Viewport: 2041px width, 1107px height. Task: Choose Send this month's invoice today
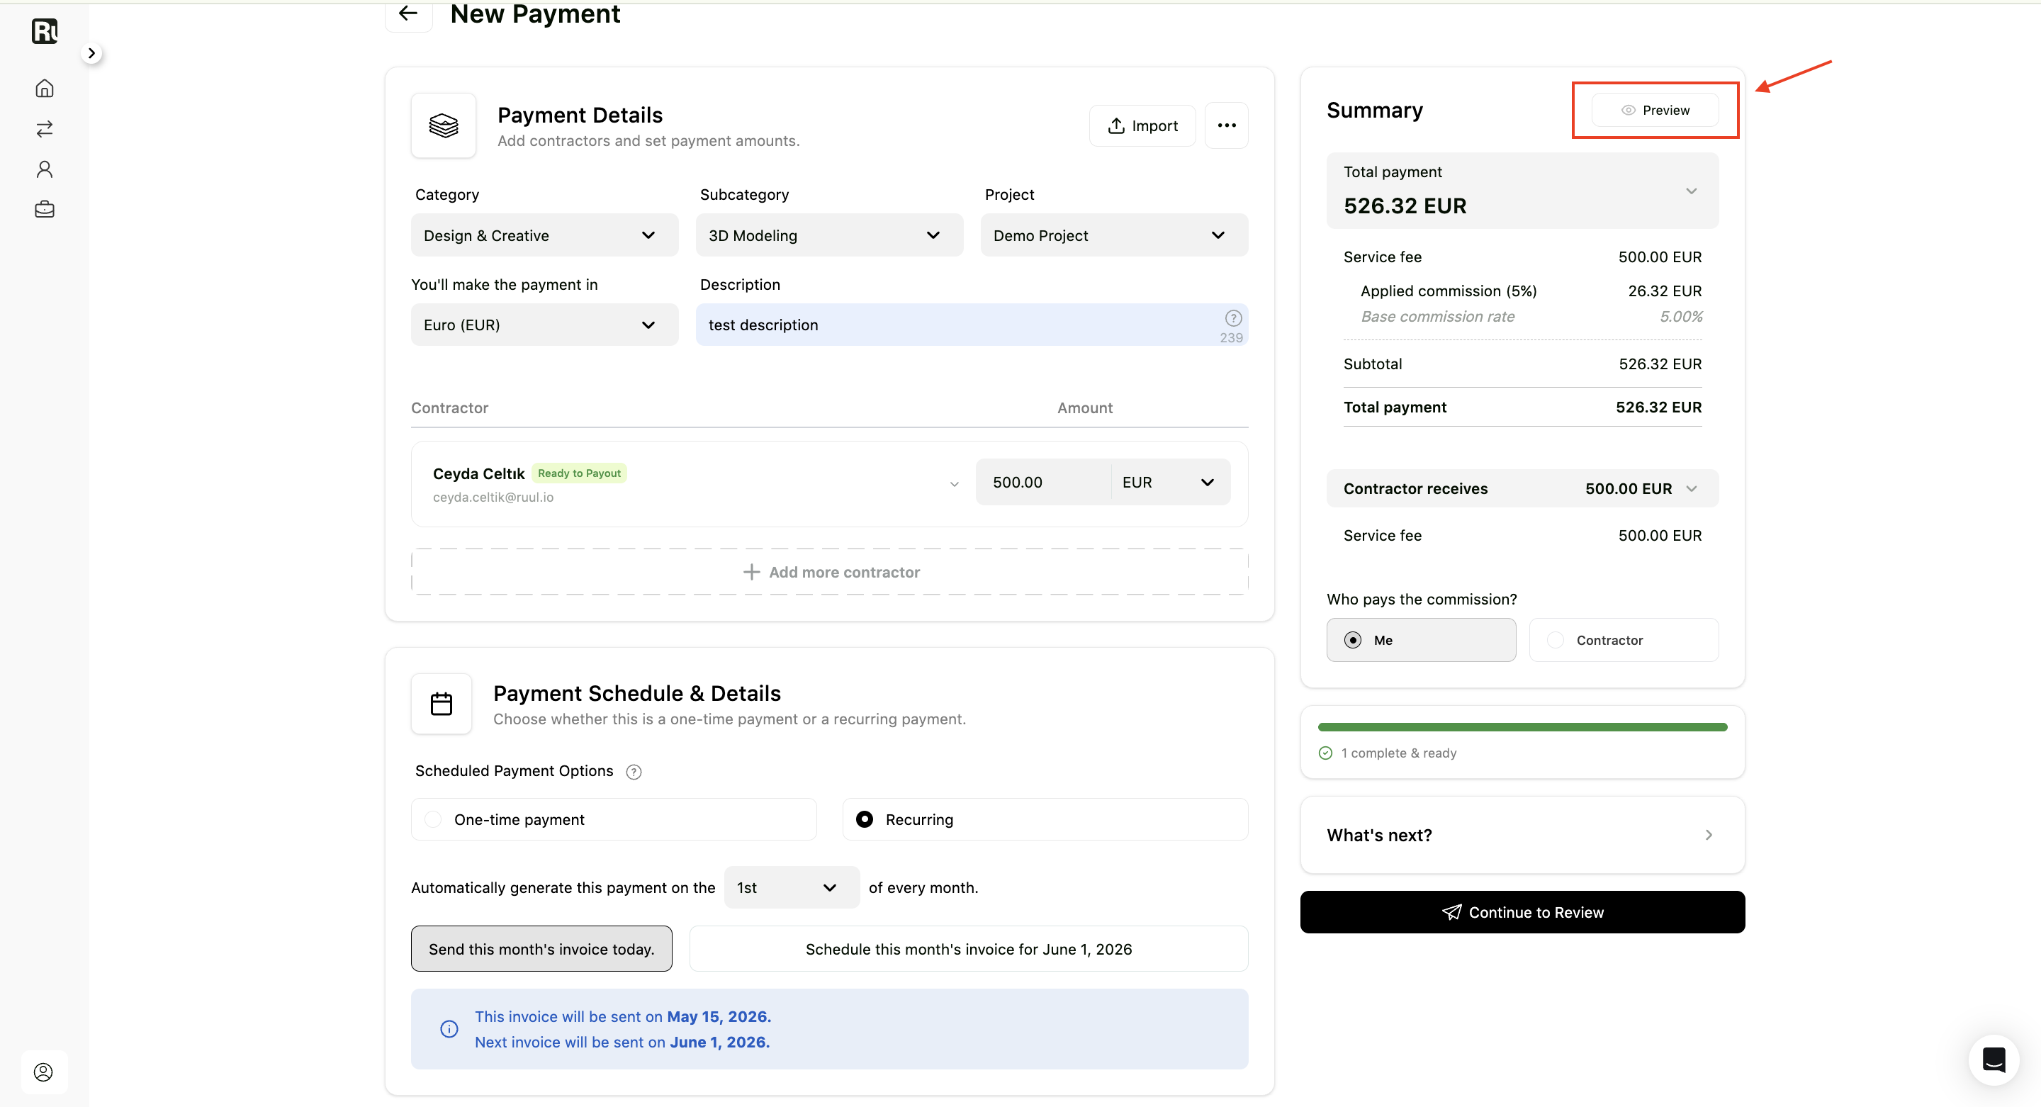coord(542,948)
